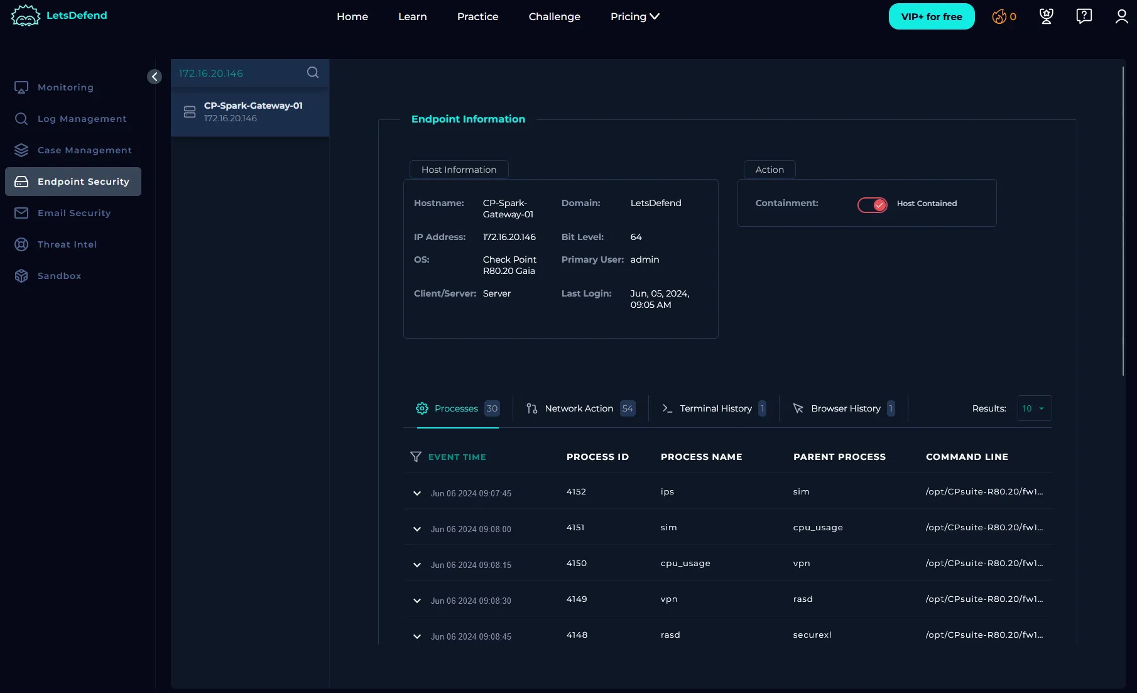Viewport: 1137px width, 693px height.
Task: Click the help question mark icon
Action: (1084, 16)
